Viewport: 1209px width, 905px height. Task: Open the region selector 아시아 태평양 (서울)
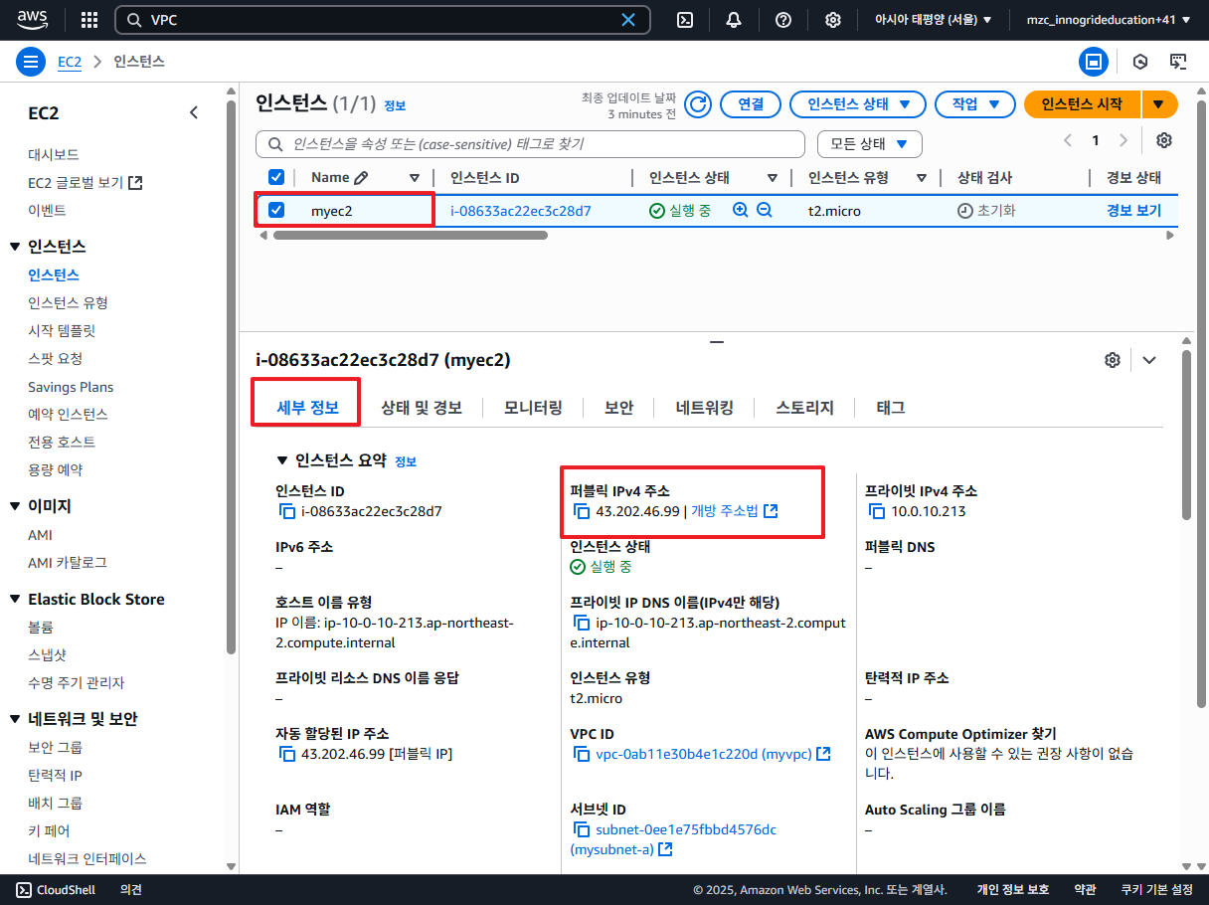[933, 20]
